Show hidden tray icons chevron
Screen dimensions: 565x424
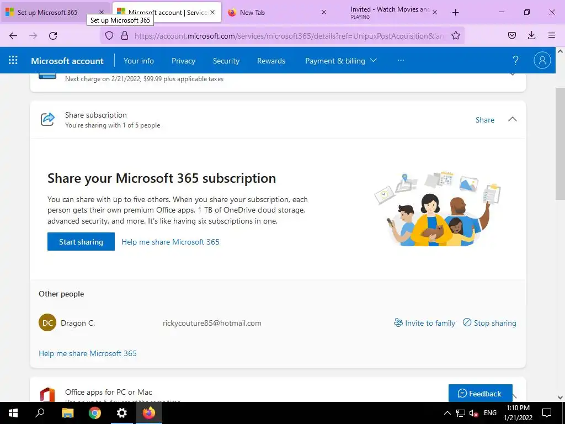click(447, 413)
